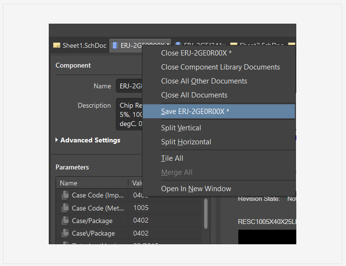
Task: Click the RESC1005X40X25L footprint name
Action: pyautogui.click(x=267, y=222)
